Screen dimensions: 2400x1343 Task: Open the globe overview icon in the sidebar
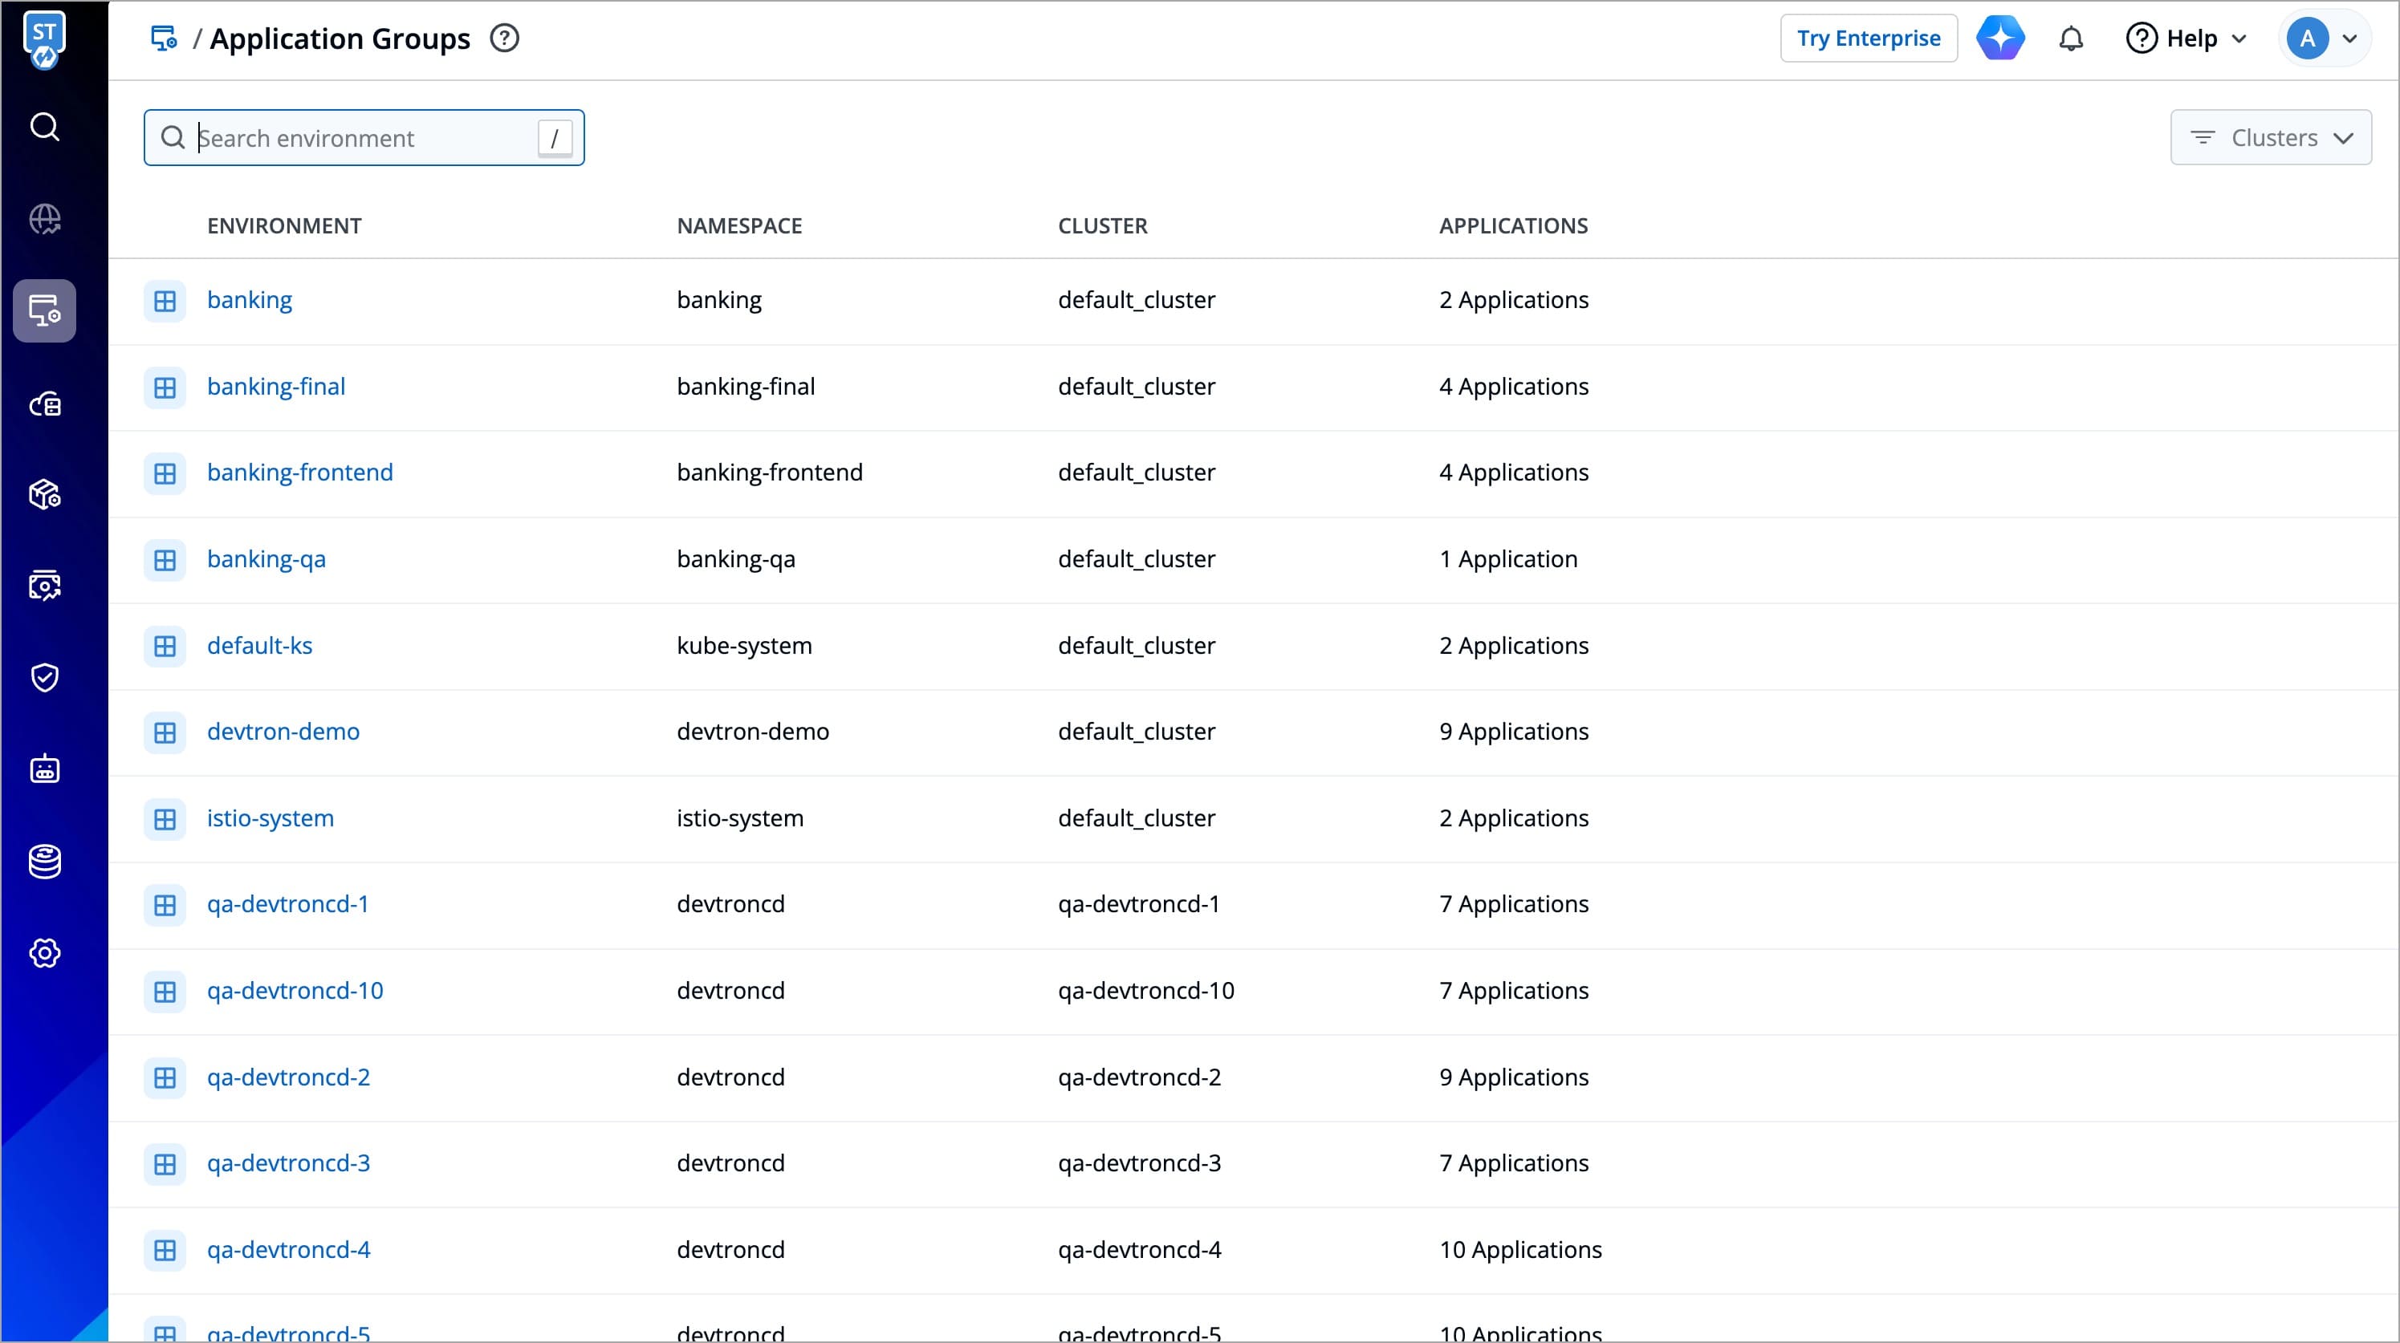tap(44, 219)
